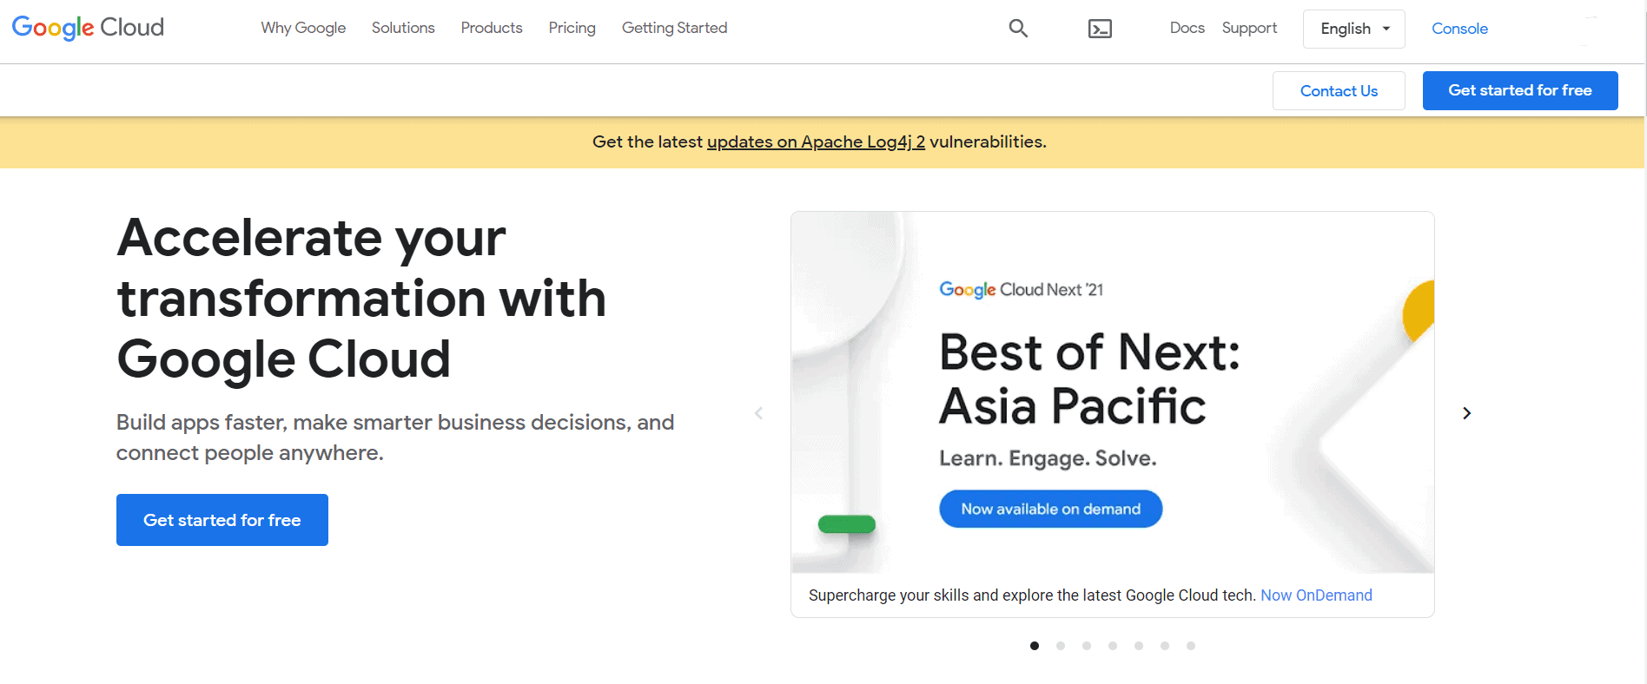
Task: Click the Now OnDemand link
Action: [x=1316, y=595]
